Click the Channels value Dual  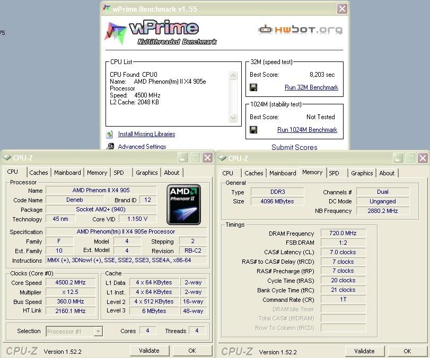click(383, 192)
